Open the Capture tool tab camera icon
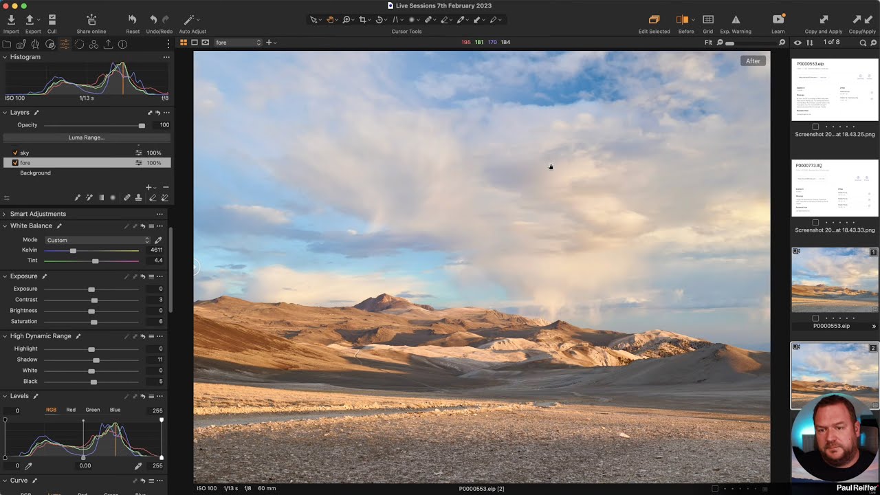 pyautogui.click(x=21, y=44)
